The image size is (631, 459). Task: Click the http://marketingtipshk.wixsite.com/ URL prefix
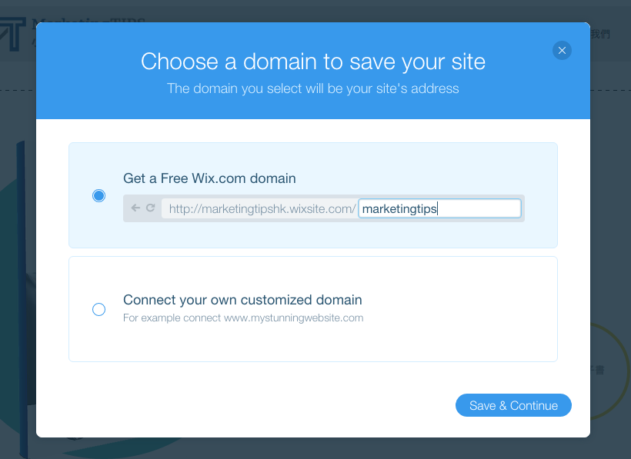(x=262, y=209)
